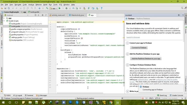Viewport: 187px width, 105px height.
Task: Hide the Assistant panel
Action: 183,15
